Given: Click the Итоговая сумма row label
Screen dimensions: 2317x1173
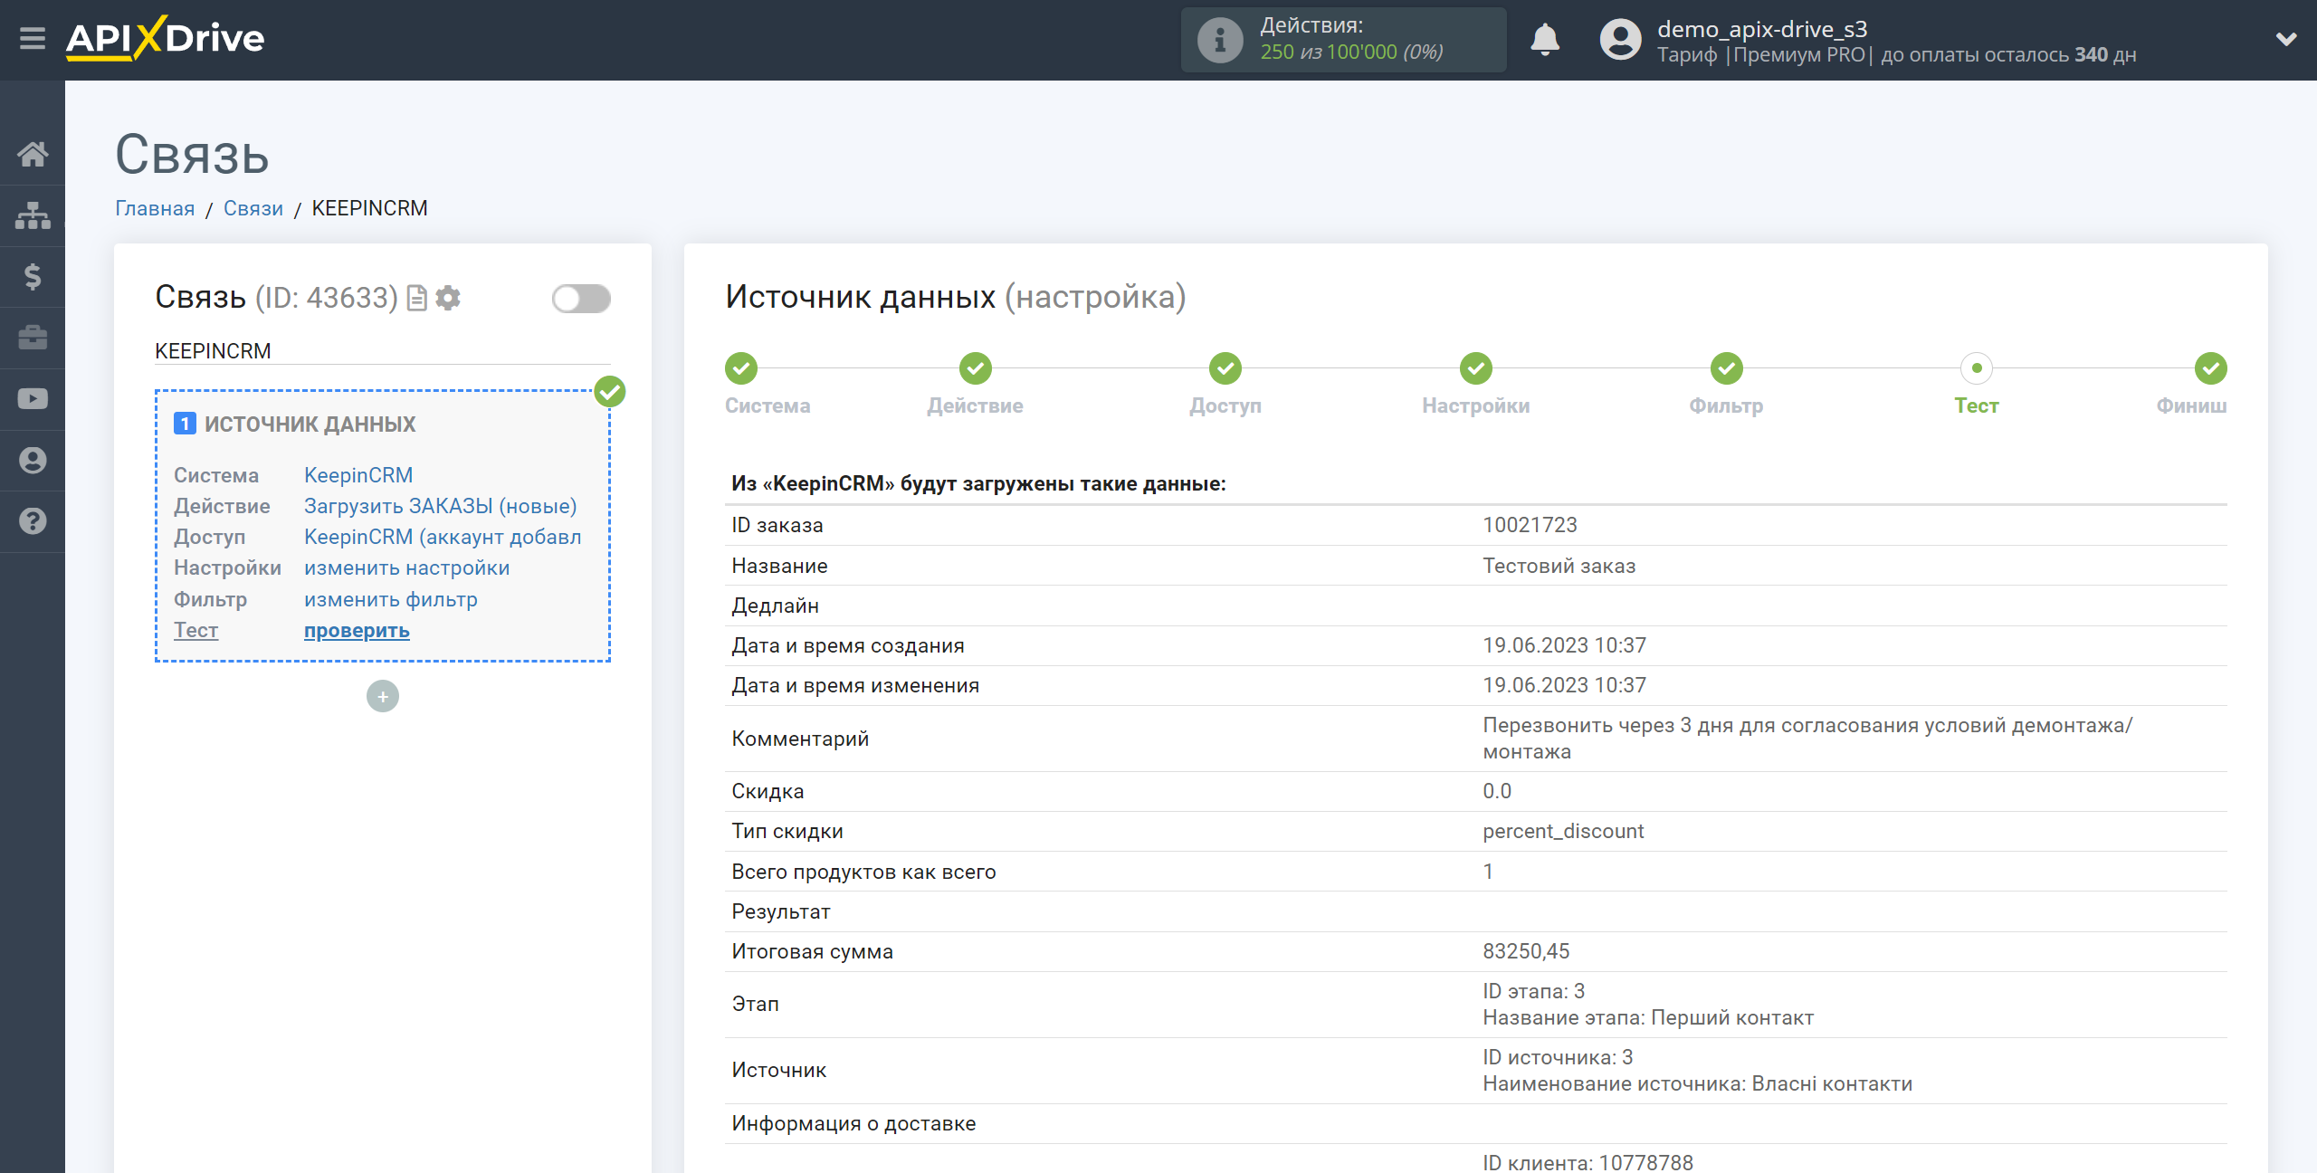Looking at the screenshot, I should [x=812, y=951].
